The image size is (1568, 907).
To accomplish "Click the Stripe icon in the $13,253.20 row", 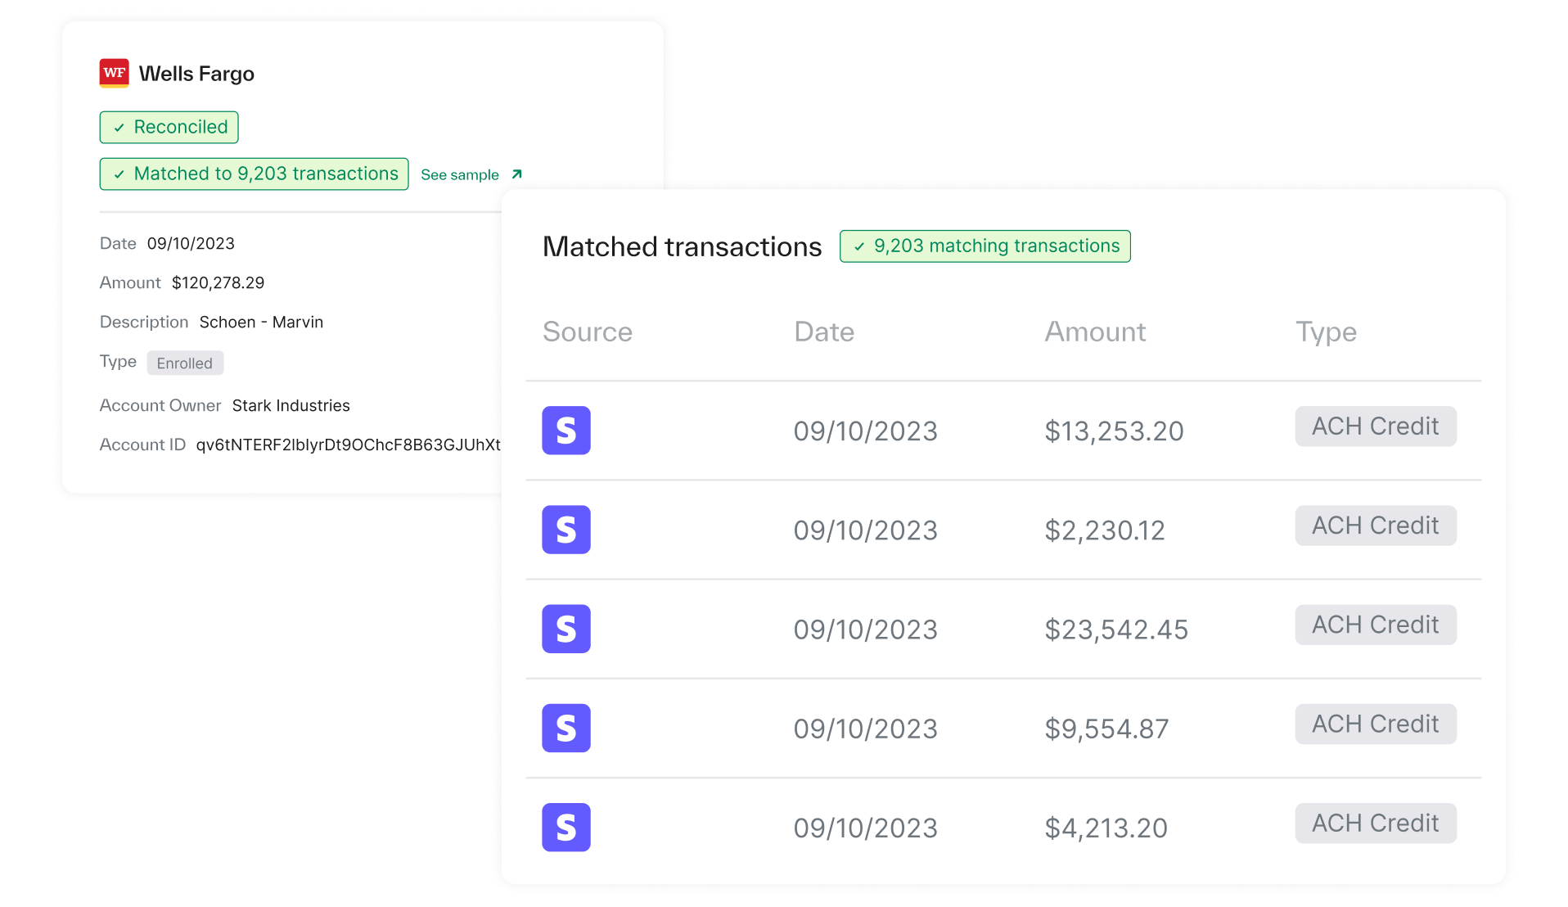I will coord(565,431).
